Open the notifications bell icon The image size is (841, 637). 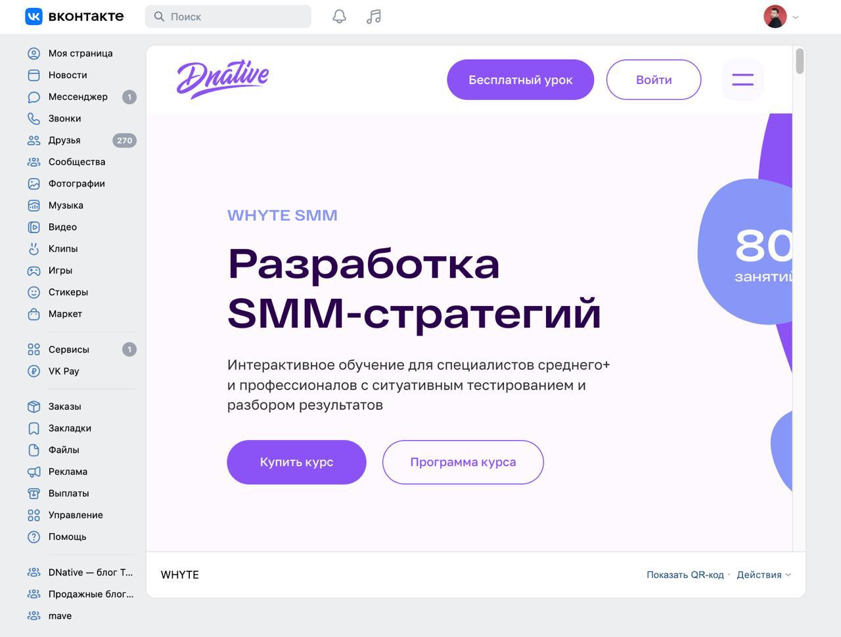click(x=339, y=16)
